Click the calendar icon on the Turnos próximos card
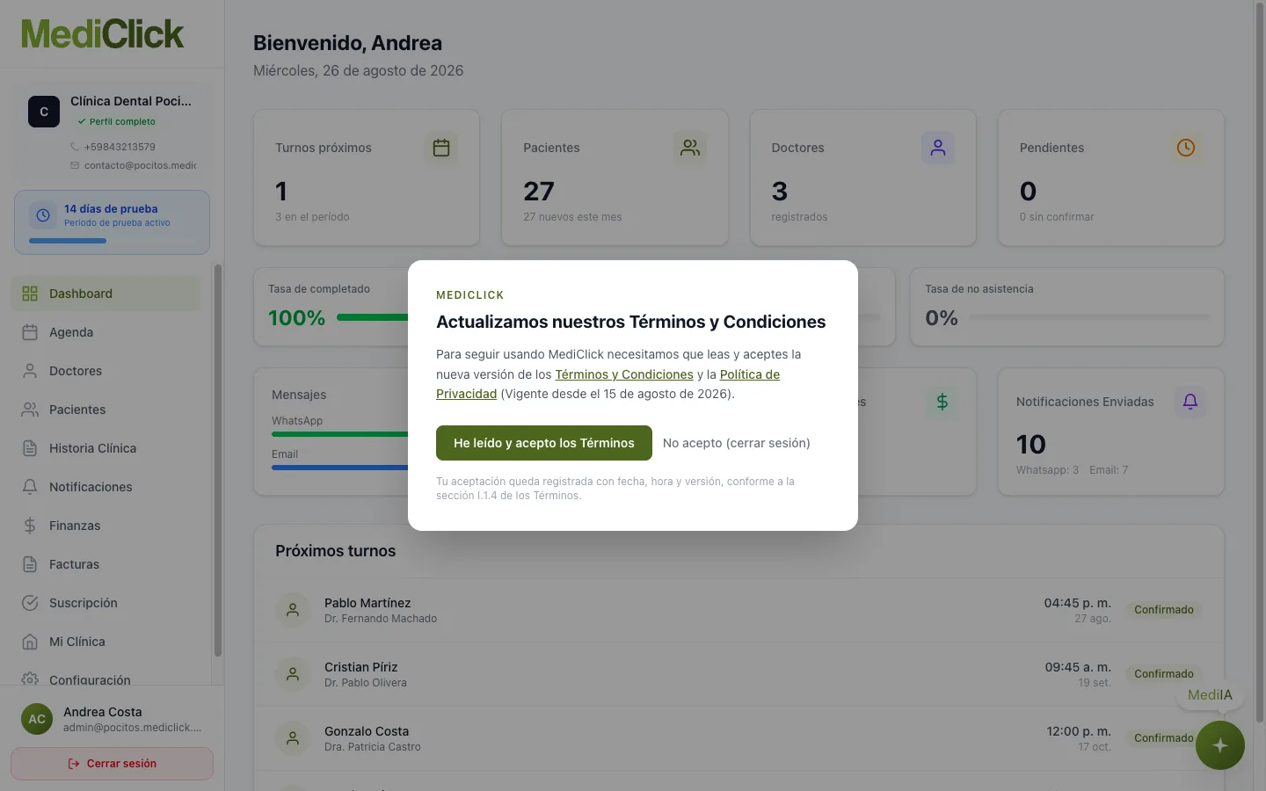The width and height of the screenshot is (1266, 791). coord(441,148)
